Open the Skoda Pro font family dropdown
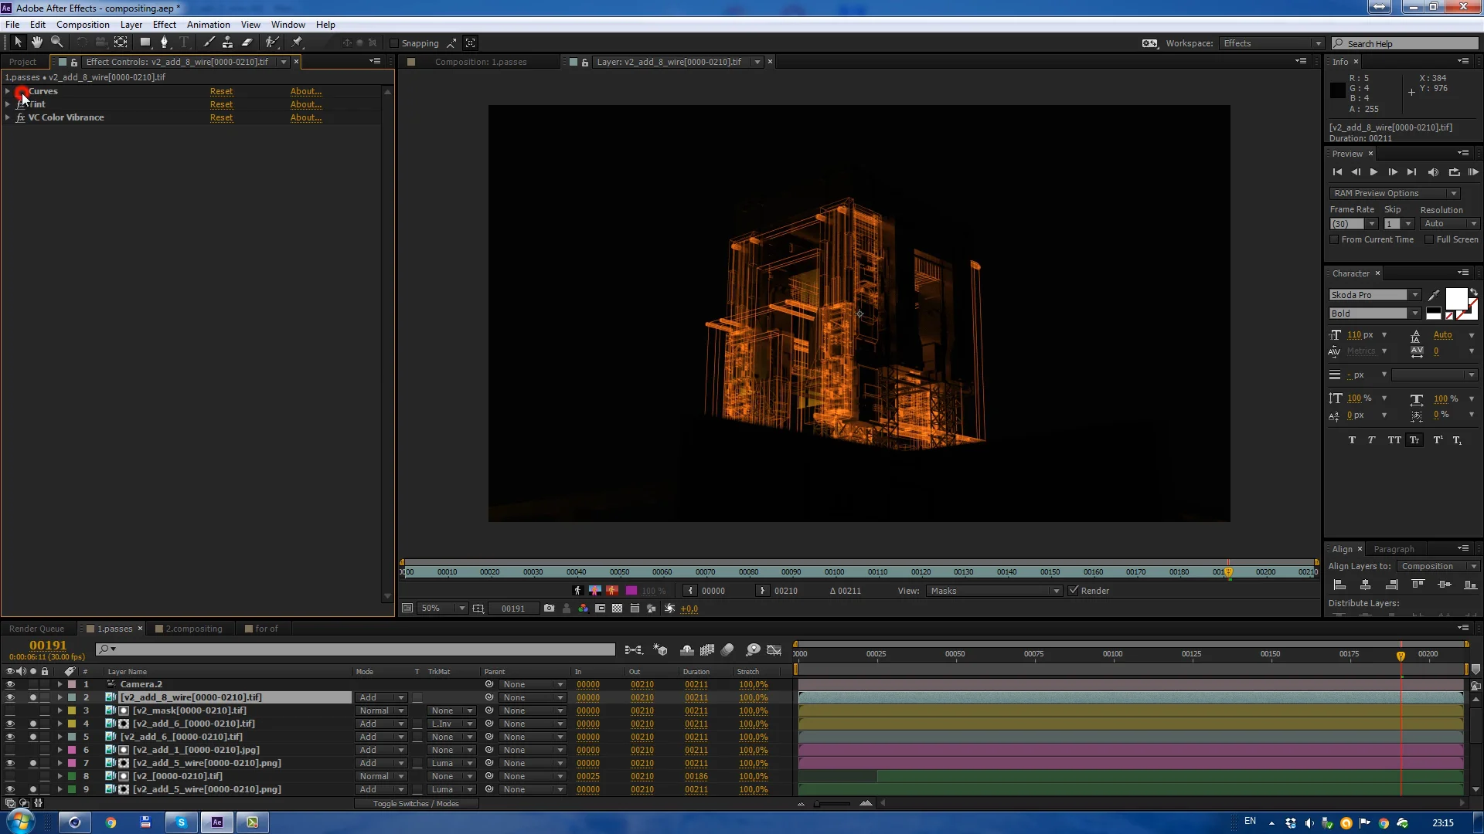 point(1374,295)
